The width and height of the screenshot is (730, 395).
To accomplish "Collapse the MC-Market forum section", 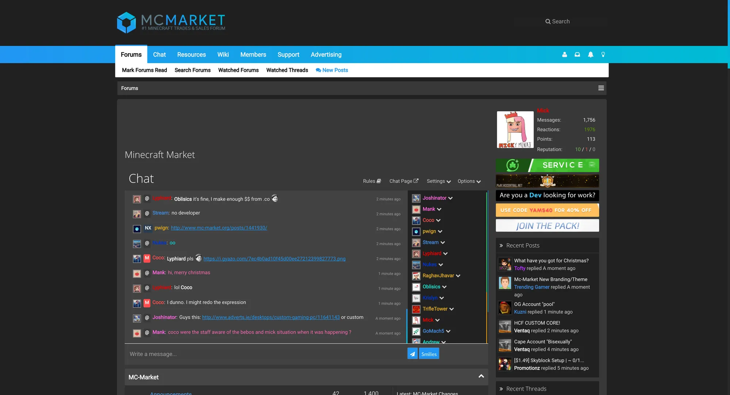I will point(481,376).
